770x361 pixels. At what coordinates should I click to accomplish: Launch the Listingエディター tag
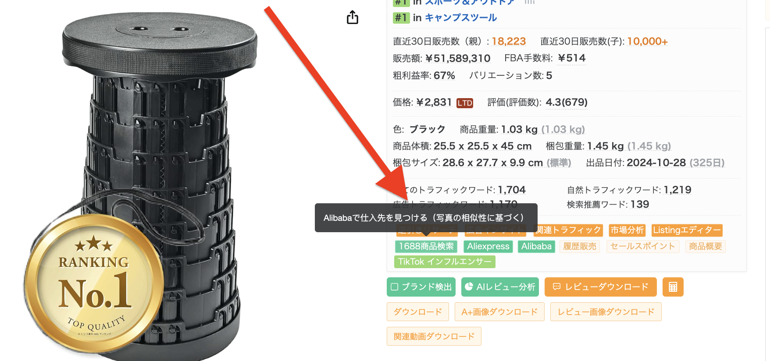point(687,230)
